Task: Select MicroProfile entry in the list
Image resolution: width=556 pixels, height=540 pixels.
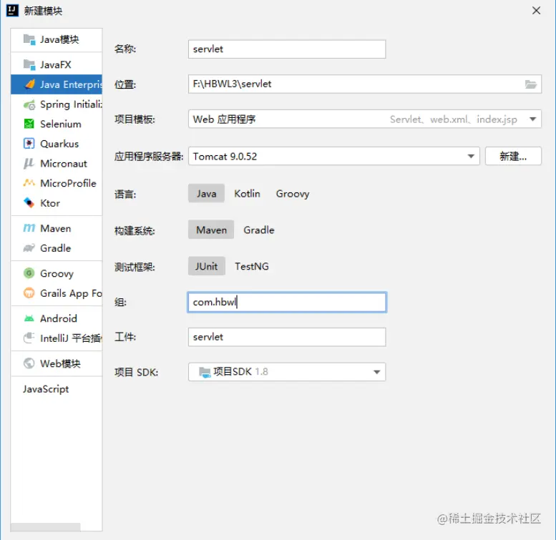Action: point(57,183)
